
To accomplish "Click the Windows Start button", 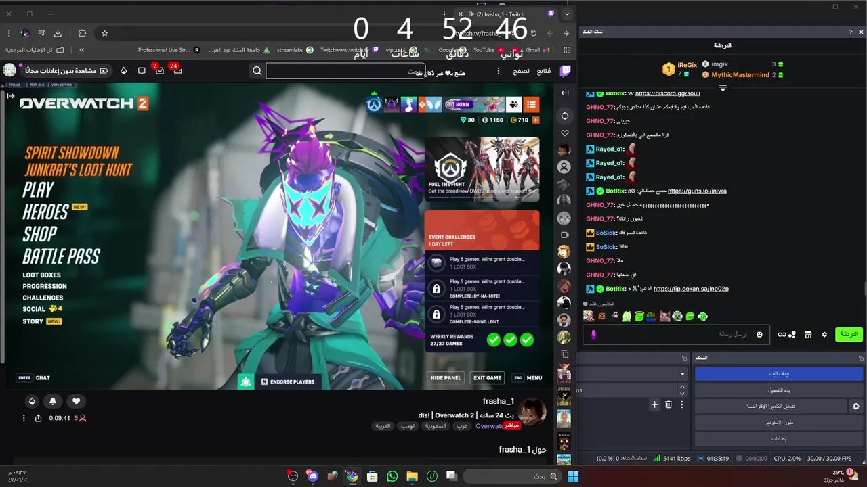I will (x=573, y=476).
